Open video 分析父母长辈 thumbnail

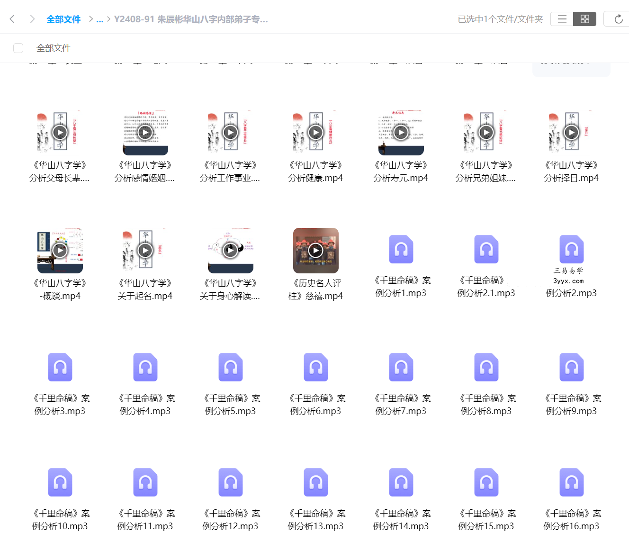(x=60, y=133)
